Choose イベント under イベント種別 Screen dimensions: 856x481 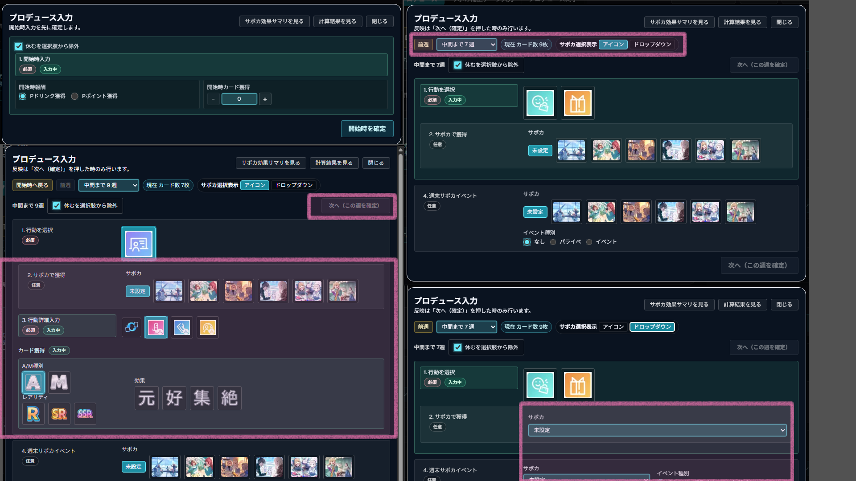click(x=589, y=242)
